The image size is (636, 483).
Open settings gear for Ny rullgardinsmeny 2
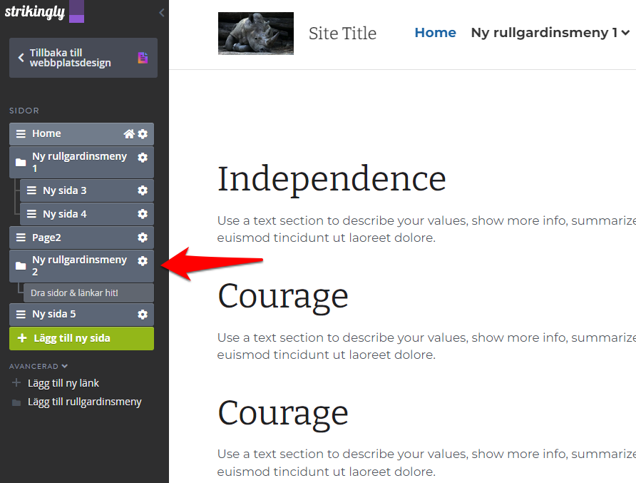(143, 261)
